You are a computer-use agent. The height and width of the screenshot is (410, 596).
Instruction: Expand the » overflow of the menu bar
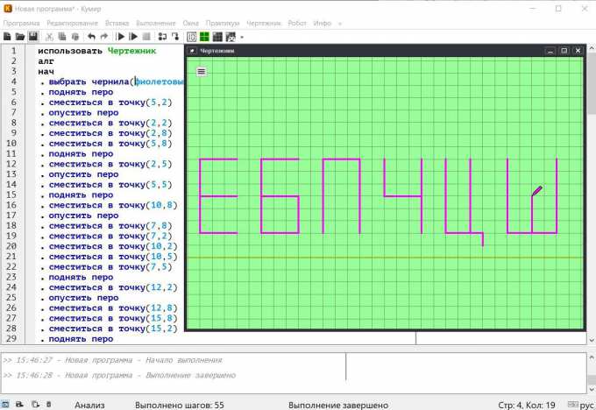[x=339, y=22]
